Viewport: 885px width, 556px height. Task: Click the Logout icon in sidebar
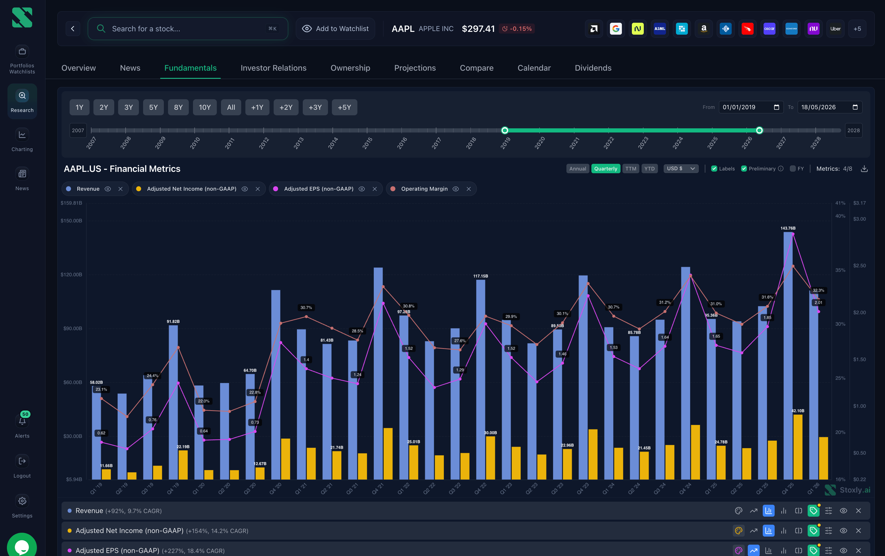pos(22,461)
